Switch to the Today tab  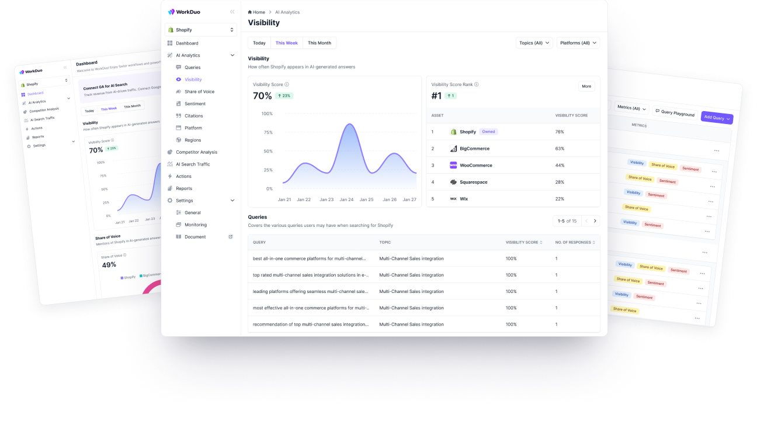[x=259, y=43]
